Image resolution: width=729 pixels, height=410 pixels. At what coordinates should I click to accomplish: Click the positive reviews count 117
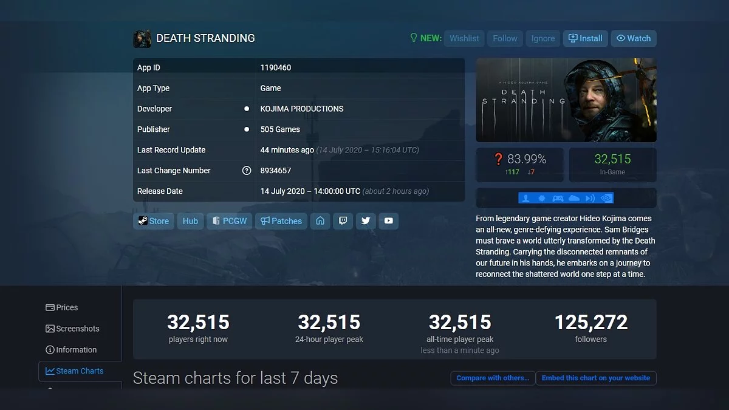(512, 172)
